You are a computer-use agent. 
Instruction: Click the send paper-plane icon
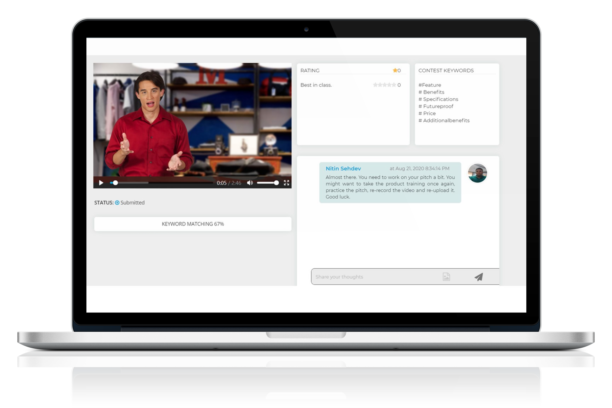(478, 277)
